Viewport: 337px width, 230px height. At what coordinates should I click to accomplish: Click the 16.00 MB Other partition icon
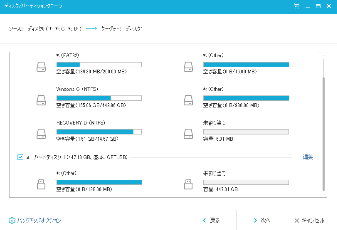click(x=188, y=67)
